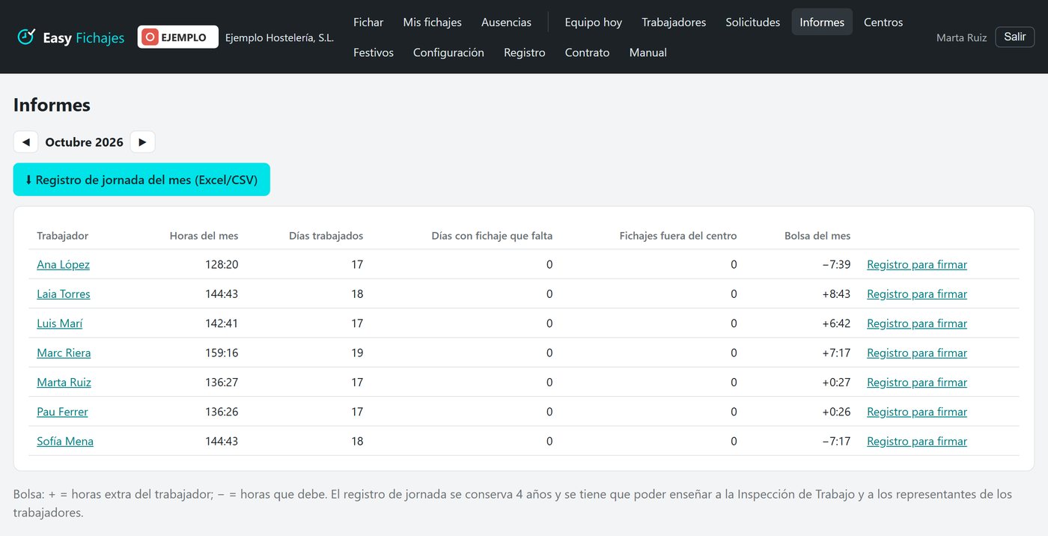Viewport: 1048px width, 536px height.
Task: Click Laia Torres's bolsa value +8:43
Action: tap(836, 294)
